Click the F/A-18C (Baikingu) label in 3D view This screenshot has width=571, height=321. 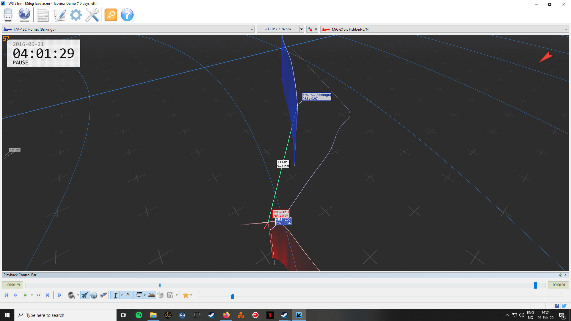pos(317,97)
